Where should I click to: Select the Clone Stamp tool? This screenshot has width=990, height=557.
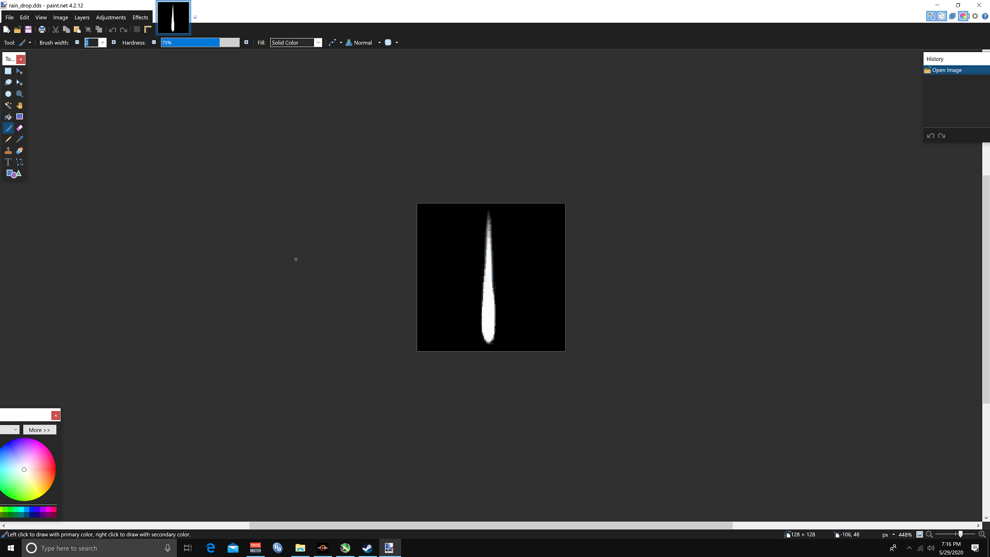(8, 151)
